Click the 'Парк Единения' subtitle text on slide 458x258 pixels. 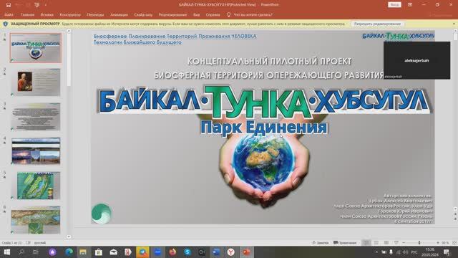click(x=264, y=128)
